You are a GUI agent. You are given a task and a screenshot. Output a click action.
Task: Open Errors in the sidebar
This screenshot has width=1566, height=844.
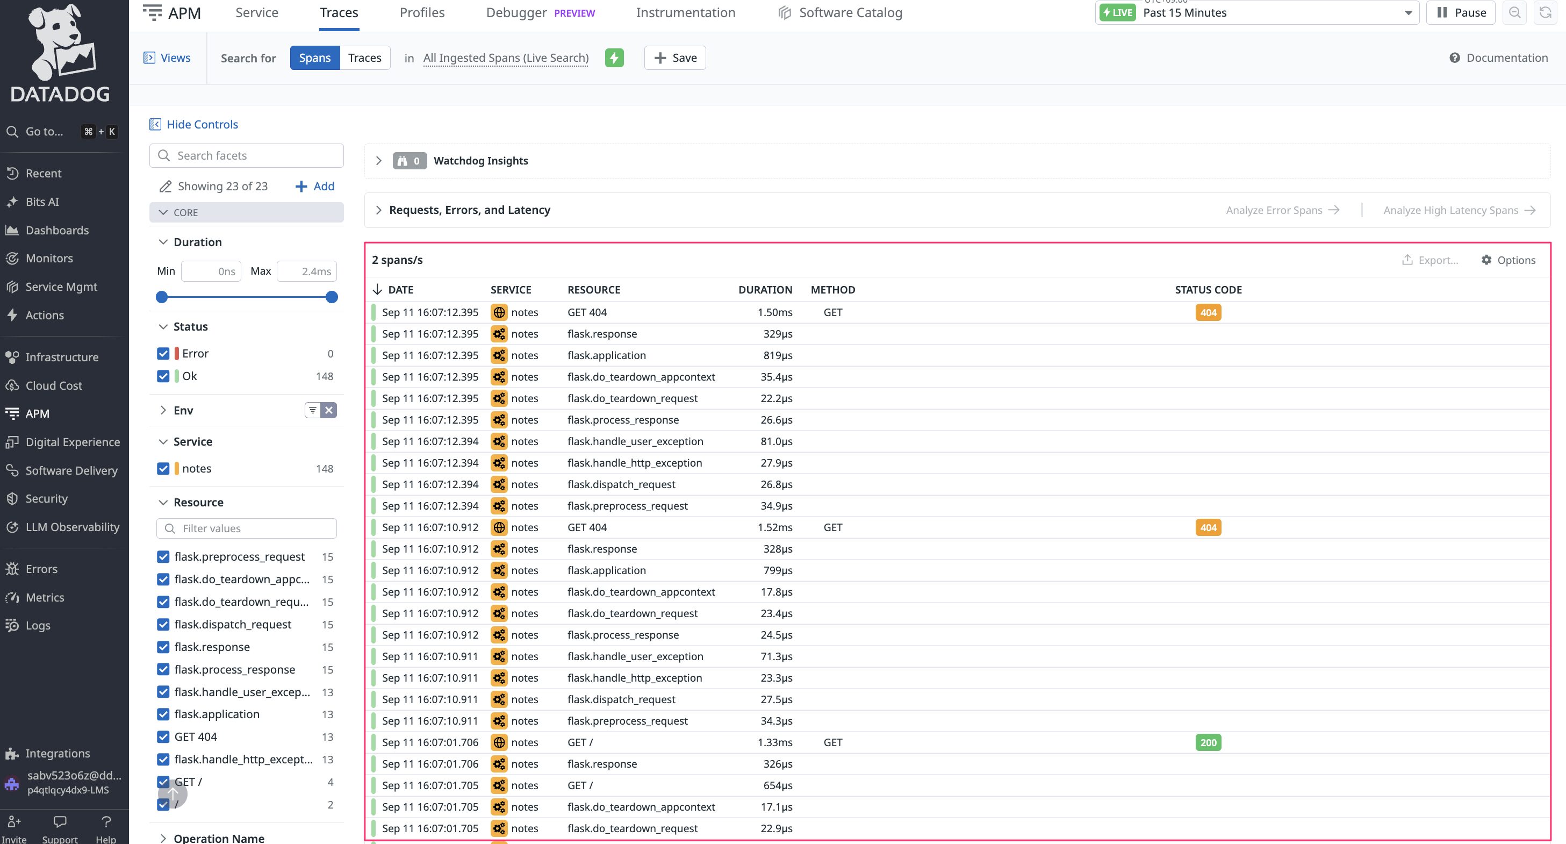point(41,570)
